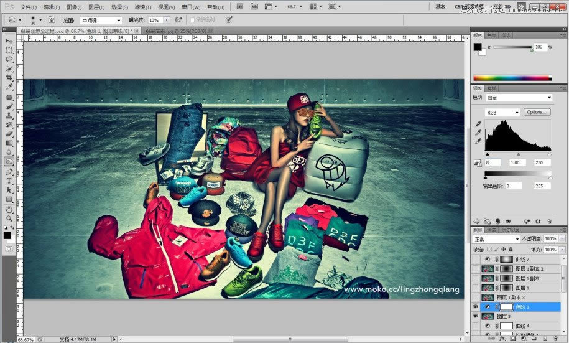
Task: Select the Zoom magnifier tool
Action: pos(9,218)
